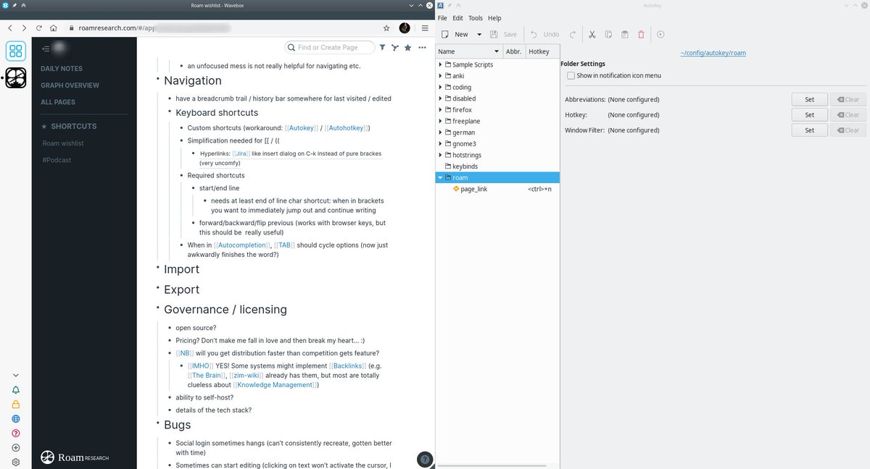Enable Show in notification icon menu
870x469 pixels.
pos(571,75)
